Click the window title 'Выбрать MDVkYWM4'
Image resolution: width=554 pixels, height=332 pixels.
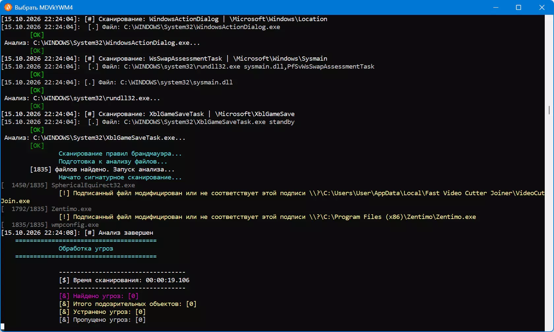tap(44, 7)
